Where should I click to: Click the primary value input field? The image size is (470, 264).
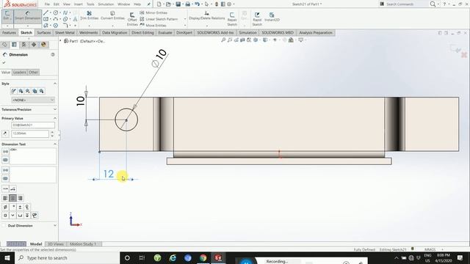click(x=29, y=133)
